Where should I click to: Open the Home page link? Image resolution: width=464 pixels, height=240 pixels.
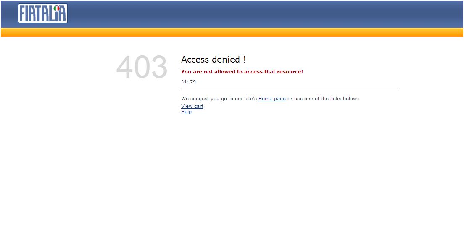[272, 99]
